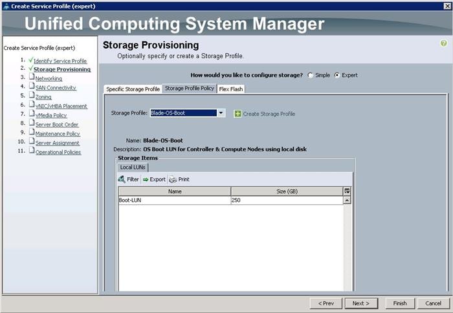Image resolution: width=453 pixels, height=313 pixels.
Task: Go to Maintenance Policy step
Action: (x=58, y=134)
